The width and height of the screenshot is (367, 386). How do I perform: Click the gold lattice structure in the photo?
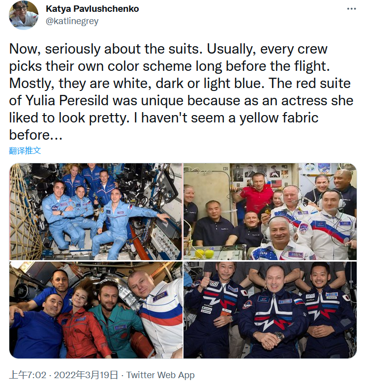tap(24, 212)
